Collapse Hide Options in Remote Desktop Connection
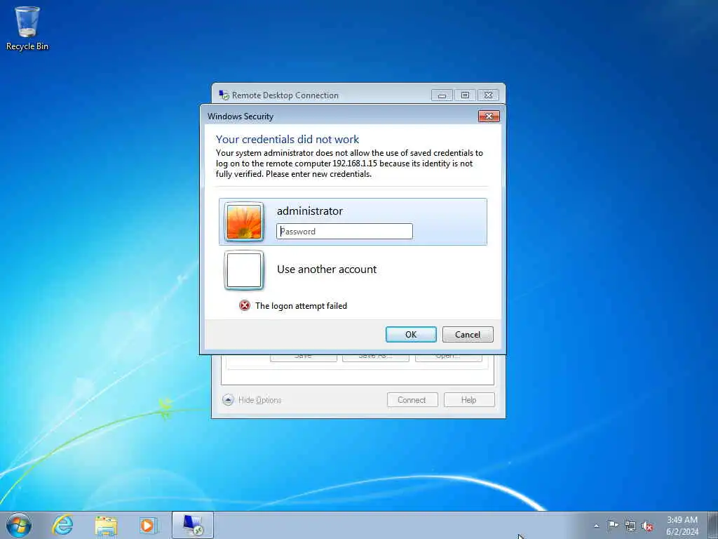 pyautogui.click(x=252, y=399)
